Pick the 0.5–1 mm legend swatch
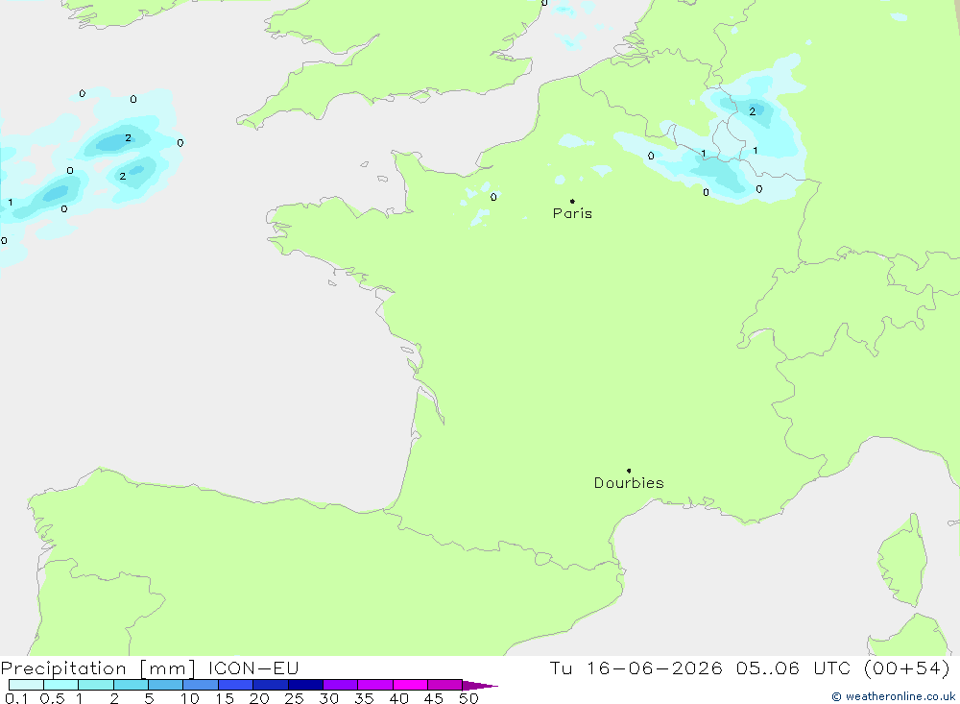The image size is (960, 704). [61, 685]
